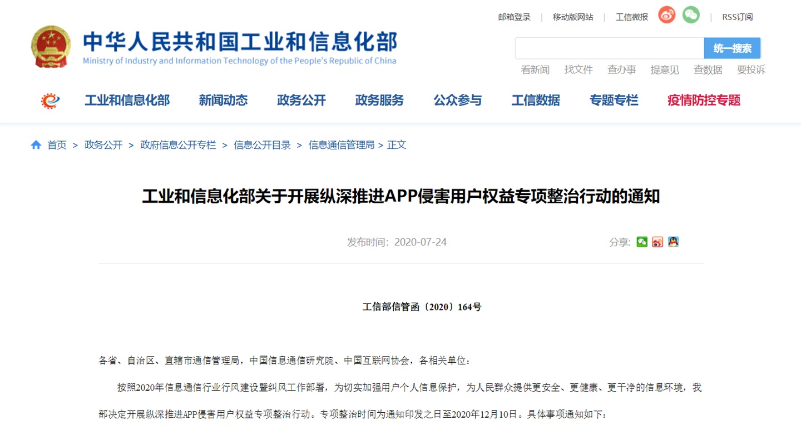Click the green WeChat icon in top bar
The width and height of the screenshot is (801, 430).
click(x=691, y=15)
